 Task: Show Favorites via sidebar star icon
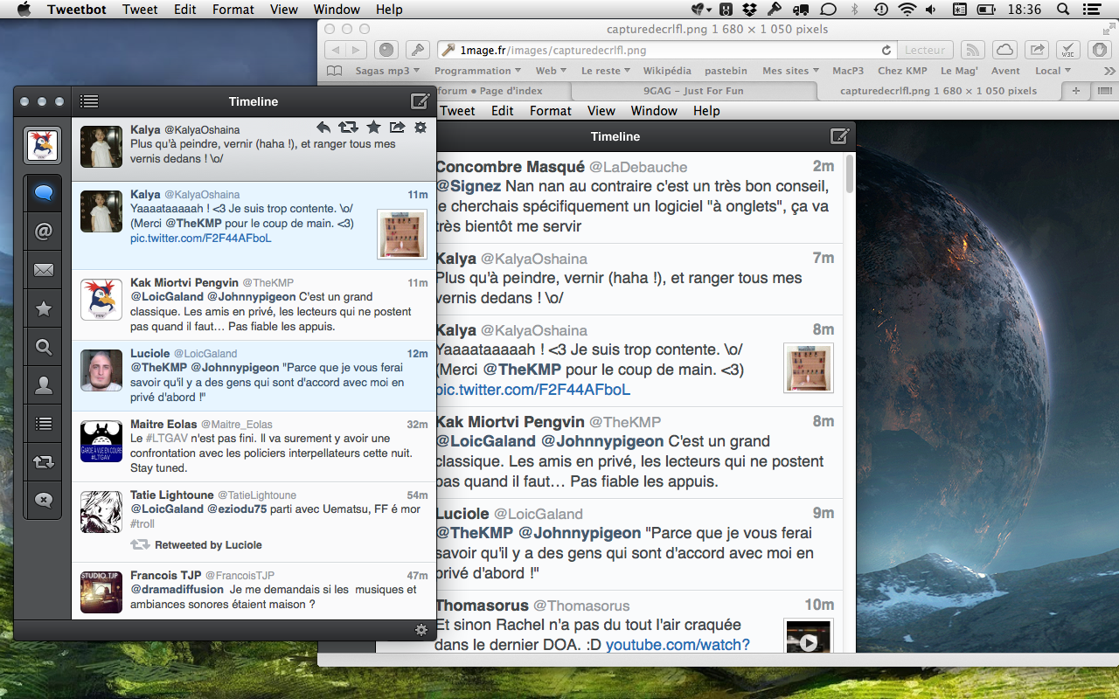tap(44, 308)
